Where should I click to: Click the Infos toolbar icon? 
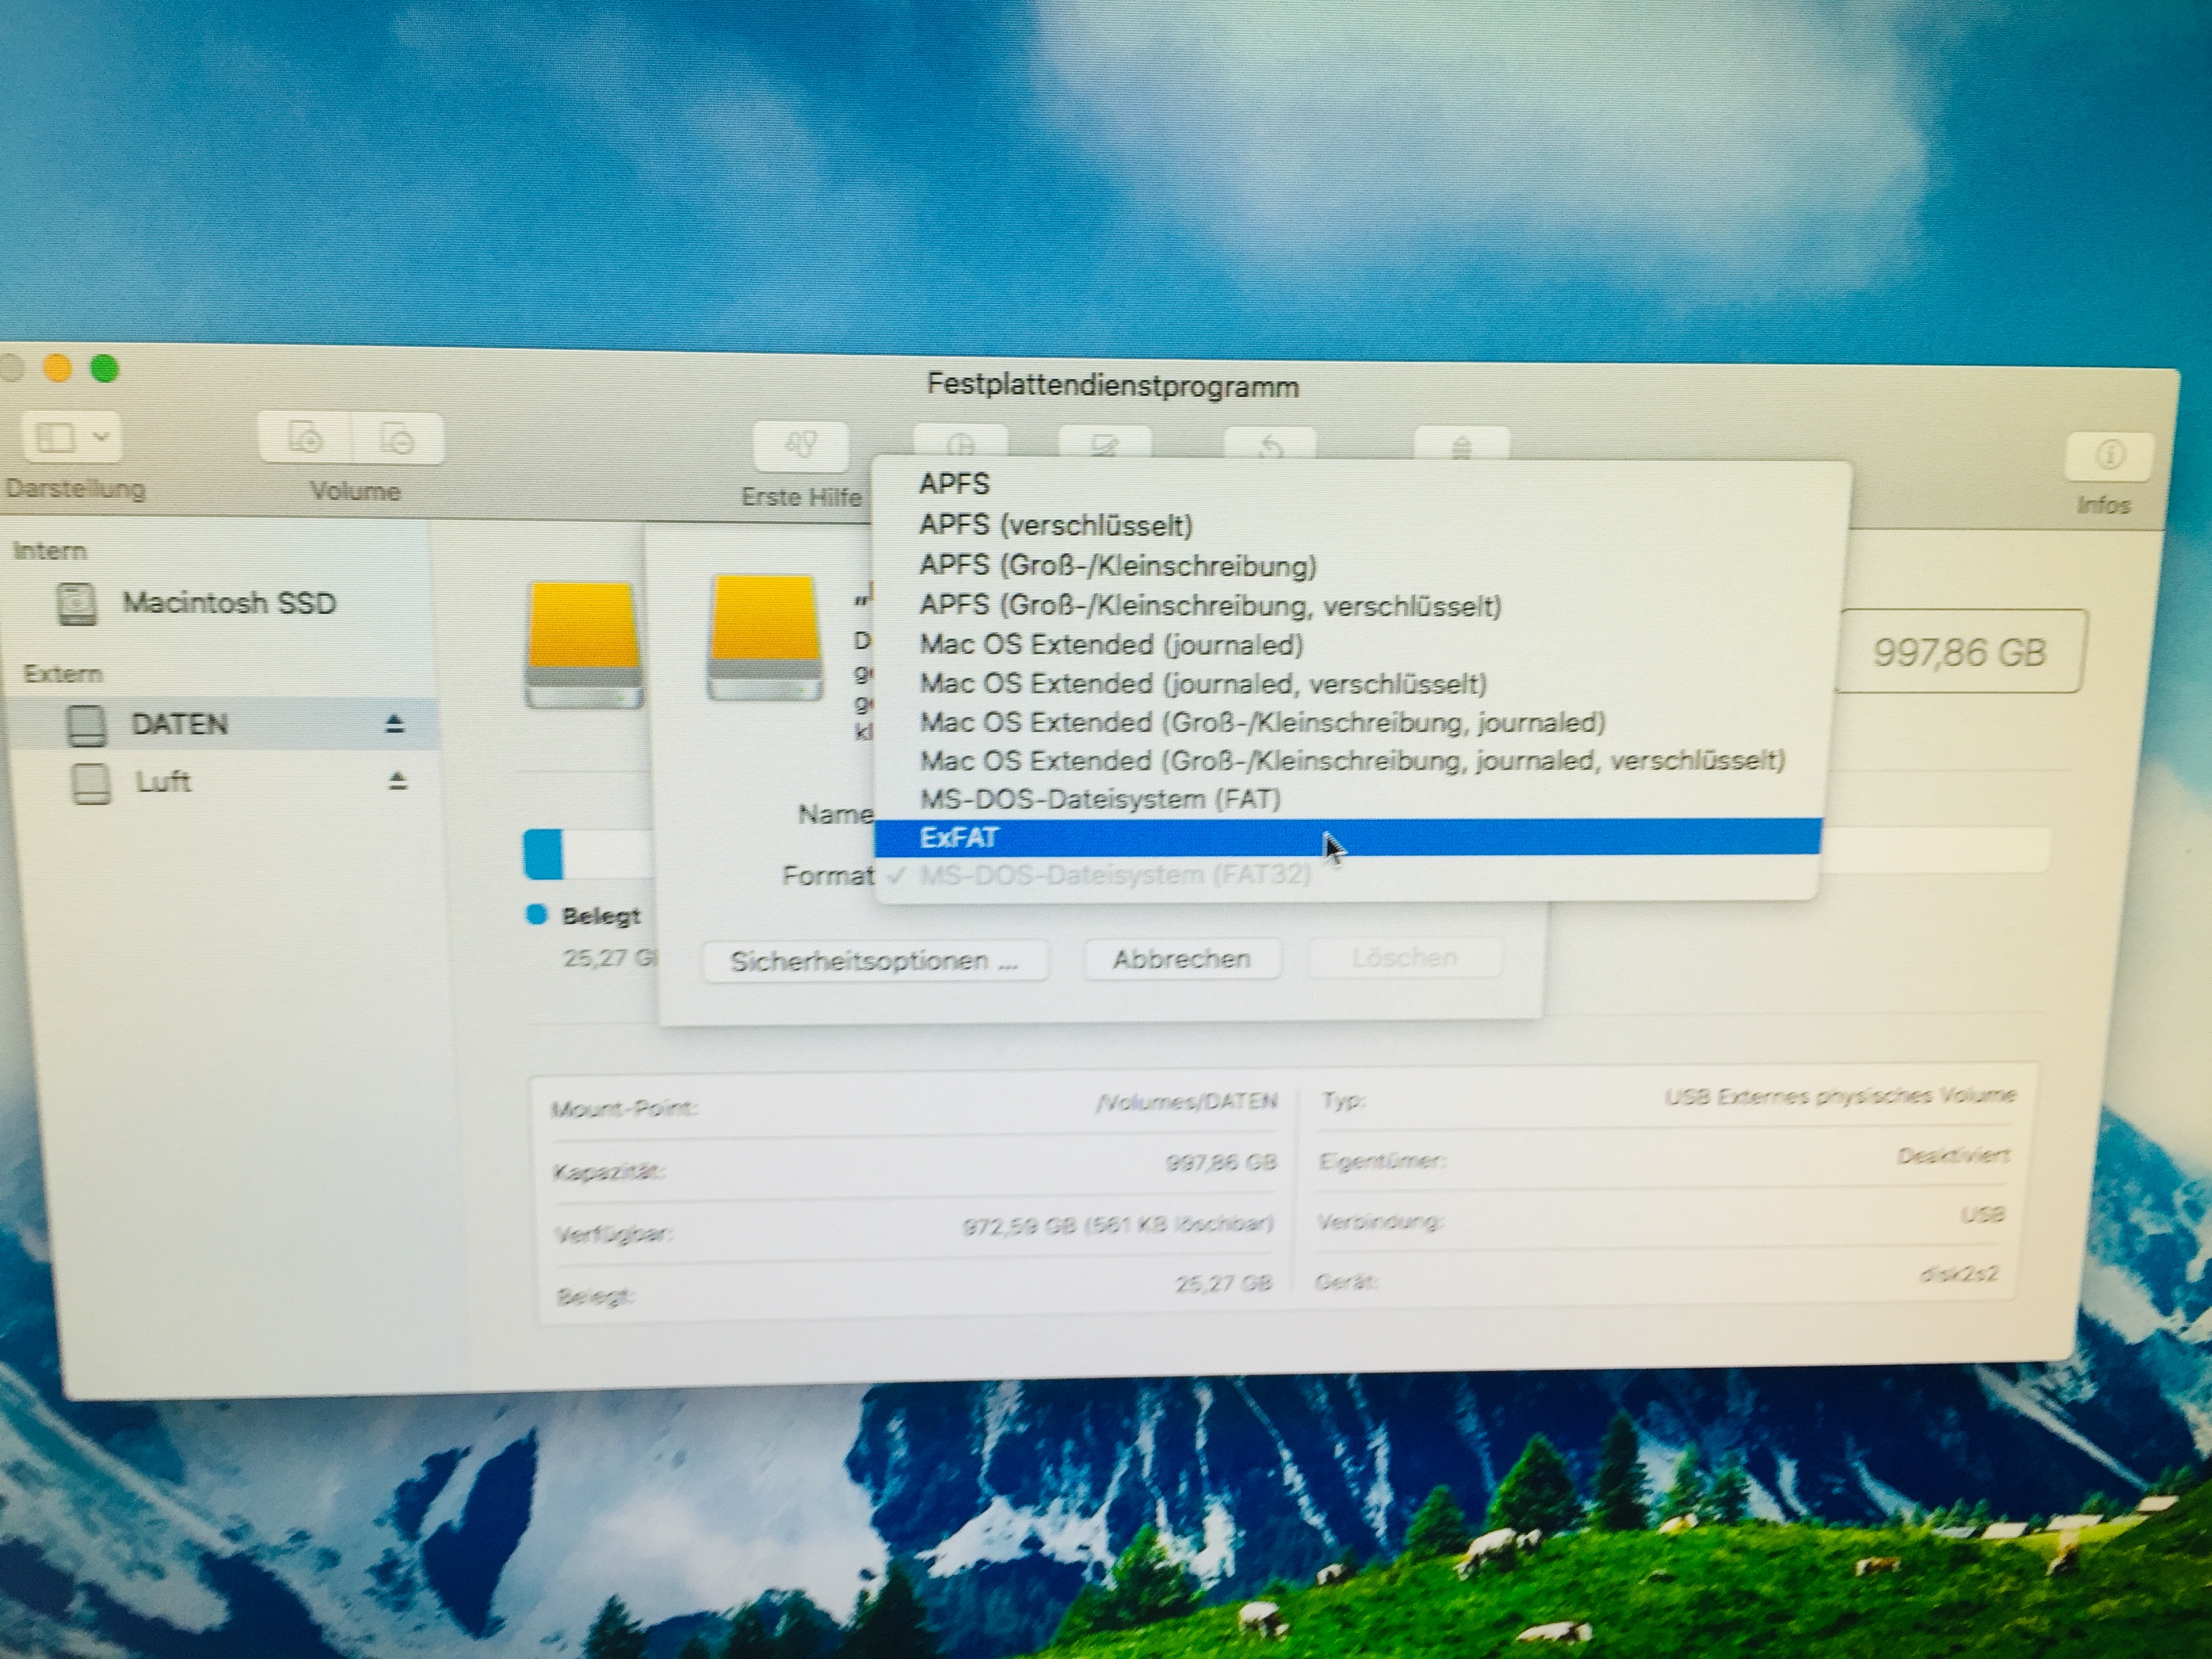pyautogui.click(x=2110, y=456)
